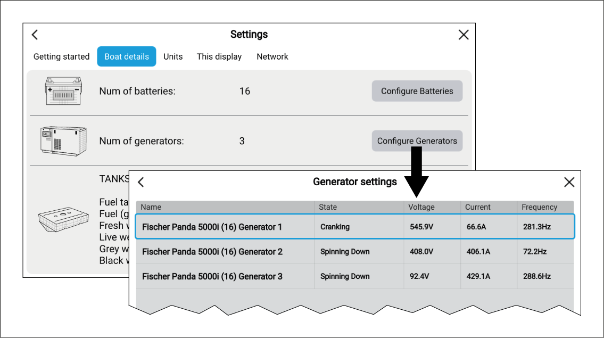Screen dimensions: 604x338
Task: Switch to the Units tab
Action: tap(173, 56)
